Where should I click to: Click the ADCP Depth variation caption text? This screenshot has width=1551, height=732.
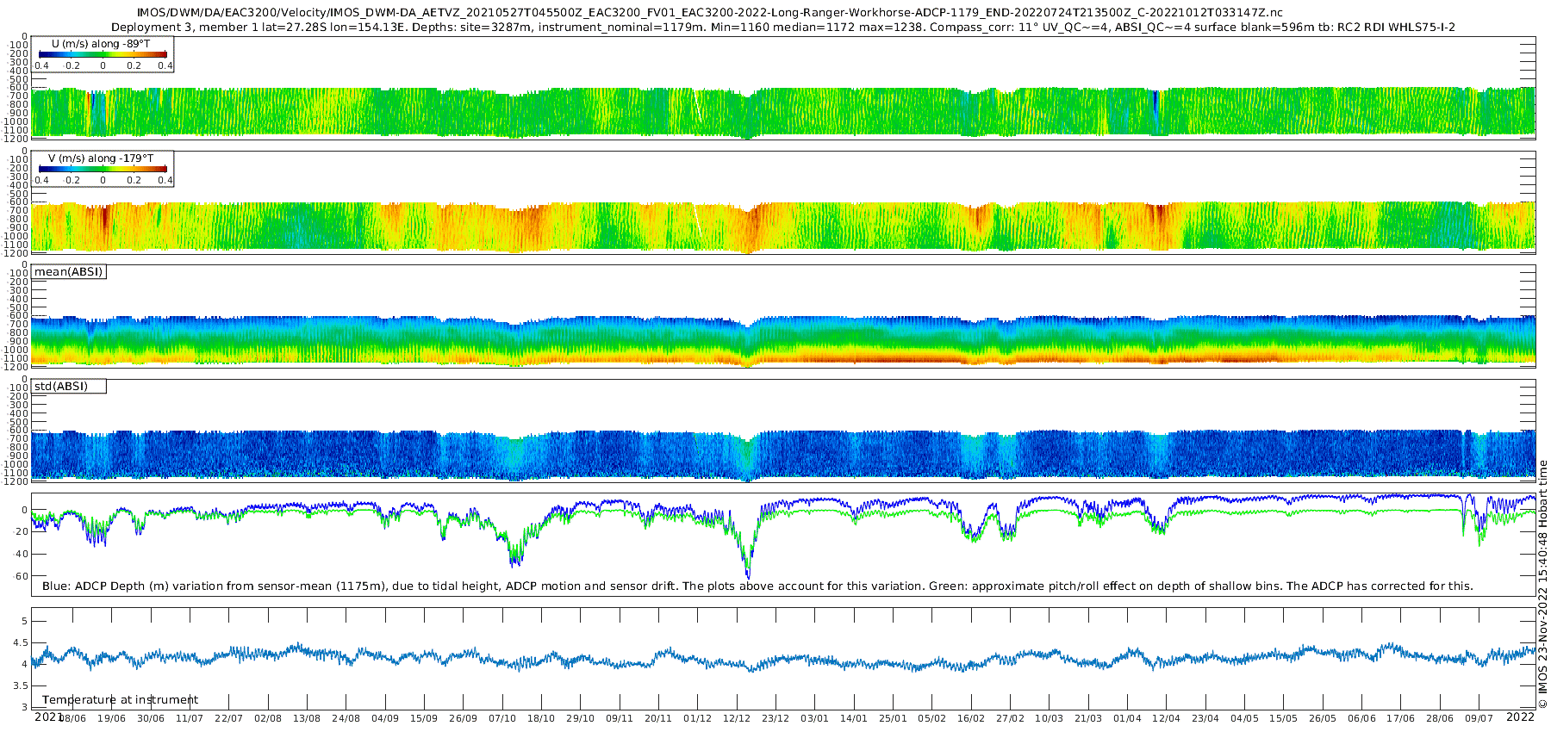757,586
